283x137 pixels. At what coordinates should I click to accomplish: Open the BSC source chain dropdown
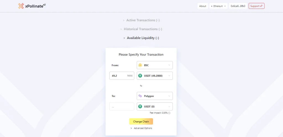(155, 65)
